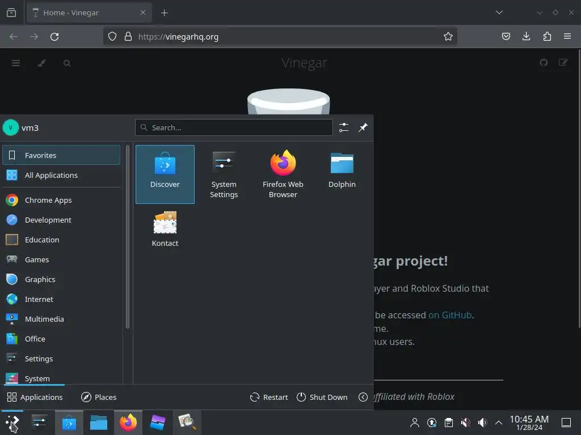
Task: Click the launcher Search field
Action: [234, 127]
